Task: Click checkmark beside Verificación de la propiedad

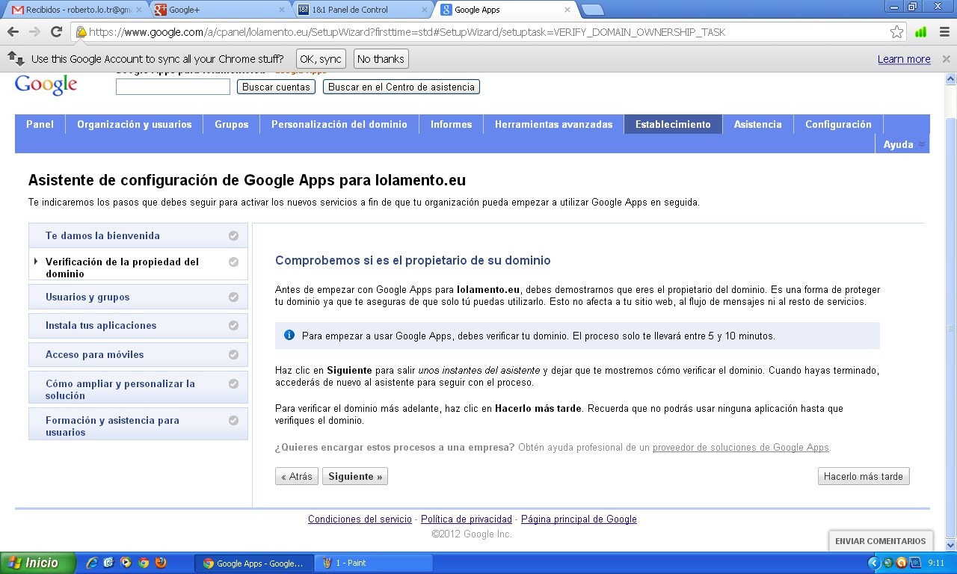Action: tap(233, 262)
